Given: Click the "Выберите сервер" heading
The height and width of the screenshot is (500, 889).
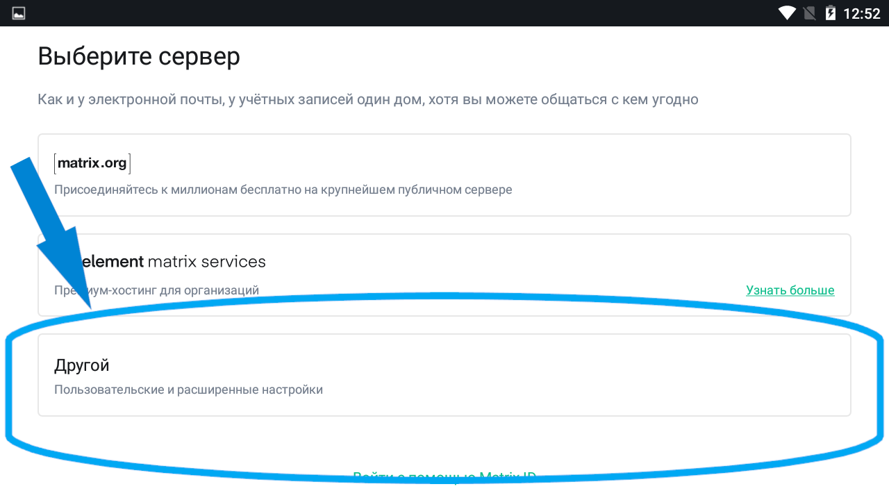Looking at the screenshot, I should [139, 56].
